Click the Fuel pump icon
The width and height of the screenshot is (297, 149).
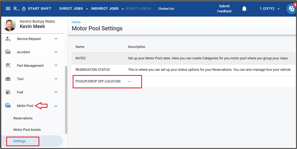(x=8, y=92)
